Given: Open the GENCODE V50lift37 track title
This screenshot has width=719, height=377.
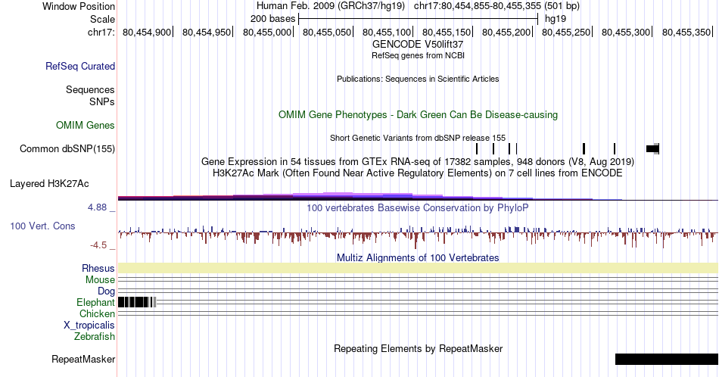Looking at the screenshot, I should [x=418, y=45].
